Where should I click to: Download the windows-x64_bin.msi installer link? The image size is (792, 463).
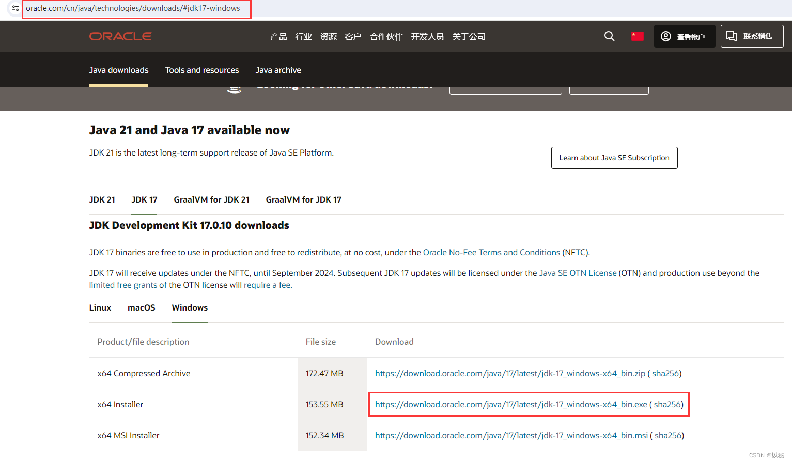point(511,435)
